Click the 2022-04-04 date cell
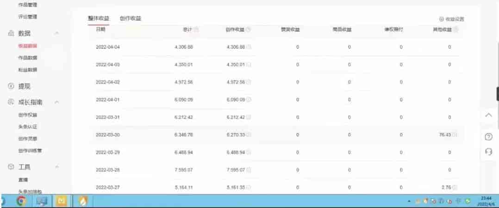Image resolution: width=499 pixels, height=208 pixels. pyautogui.click(x=108, y=47)
